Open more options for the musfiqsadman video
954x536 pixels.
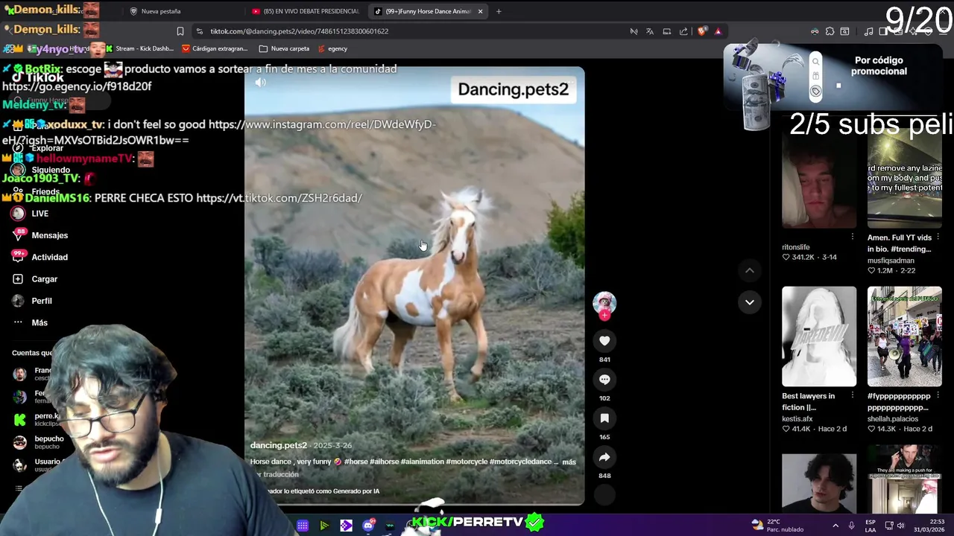[938, 237]
